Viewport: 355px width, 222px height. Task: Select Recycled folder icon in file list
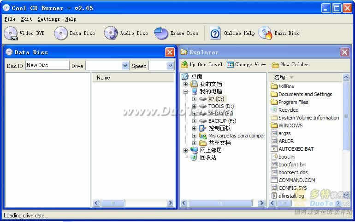274,110
